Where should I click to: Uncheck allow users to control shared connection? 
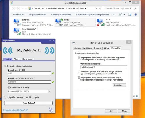79,78
